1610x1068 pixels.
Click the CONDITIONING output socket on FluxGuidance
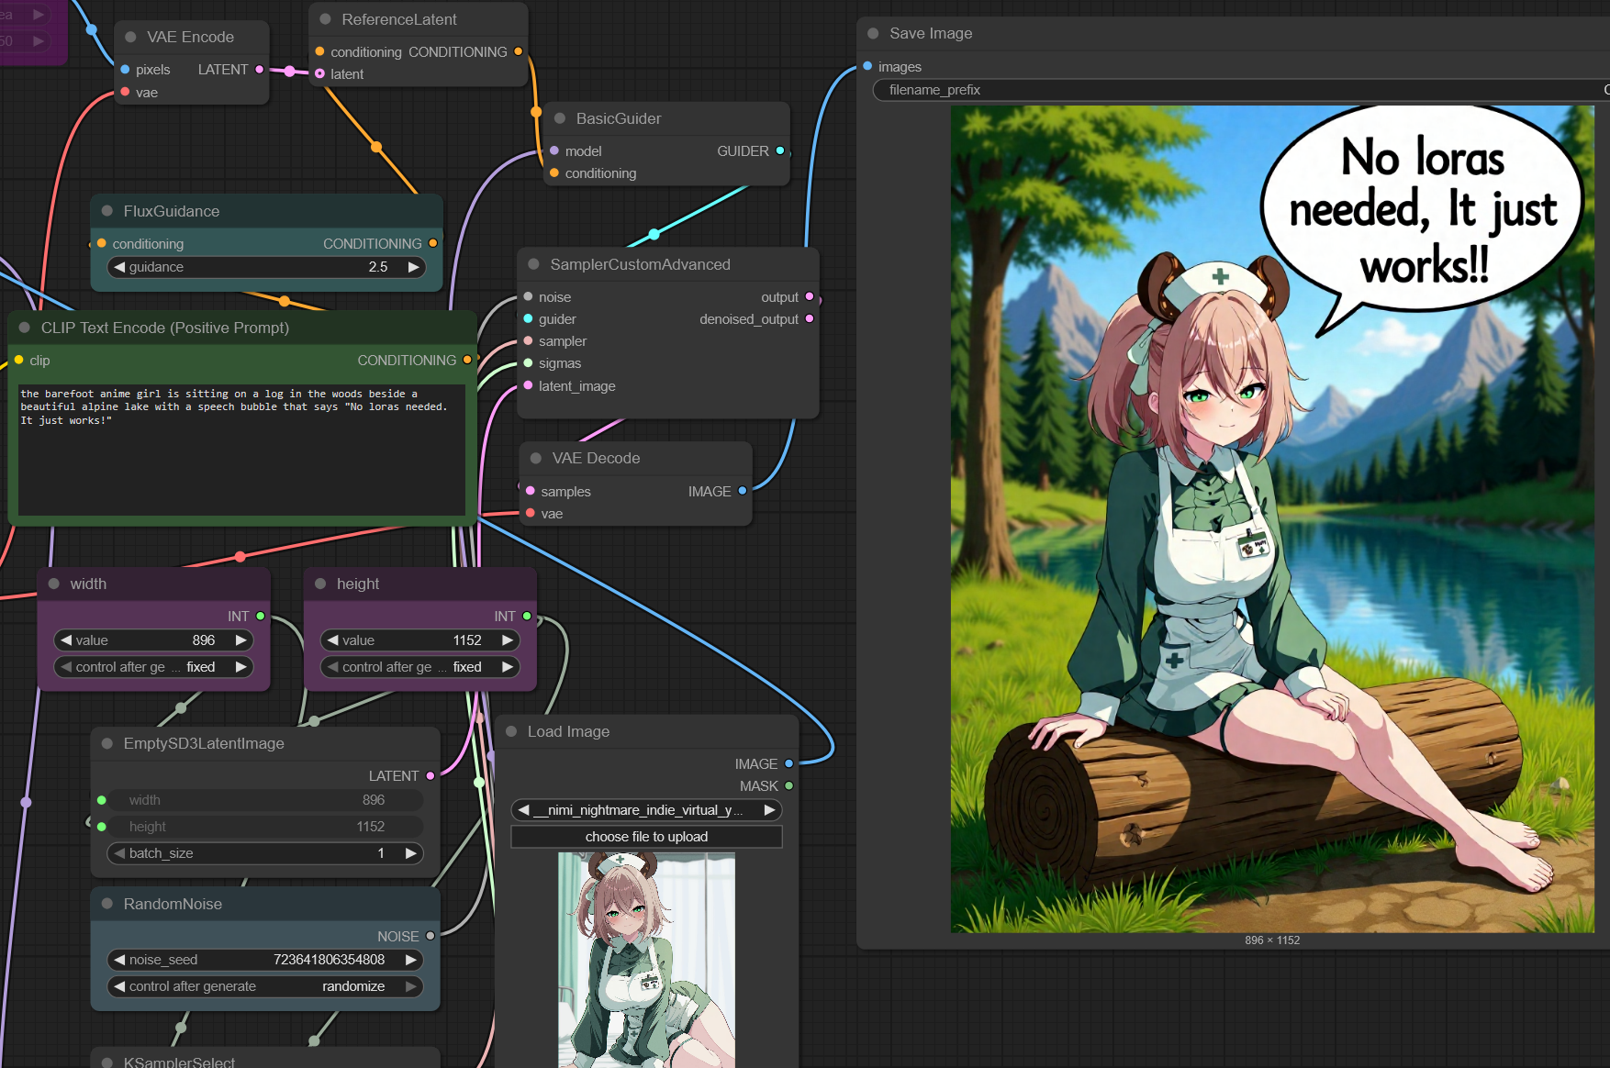point(433,244)
